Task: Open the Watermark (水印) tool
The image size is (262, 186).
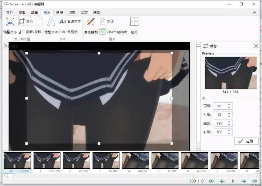Action: (107, 21)
